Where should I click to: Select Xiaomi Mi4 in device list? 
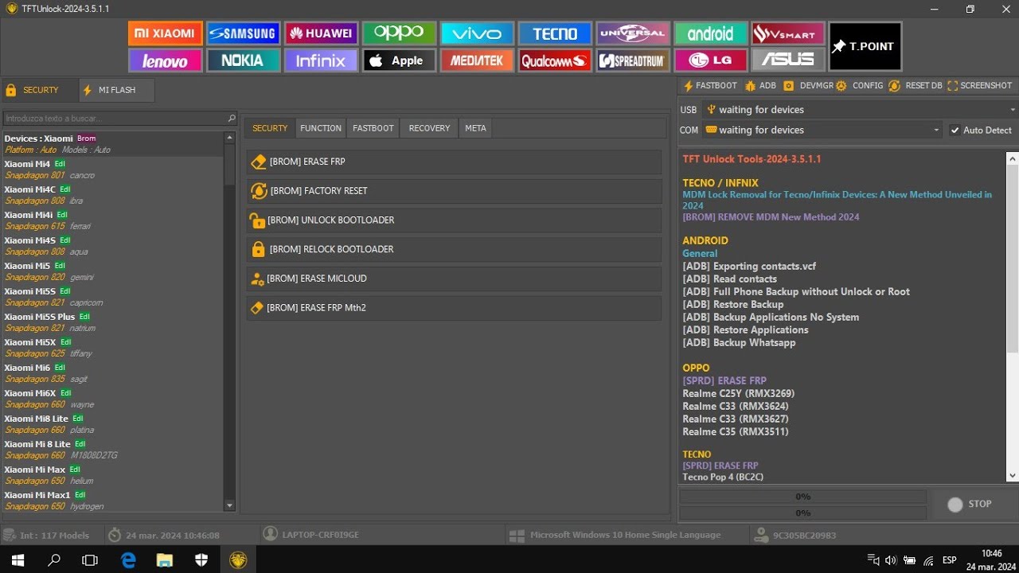pyautogui.click(x=113, y=170)
